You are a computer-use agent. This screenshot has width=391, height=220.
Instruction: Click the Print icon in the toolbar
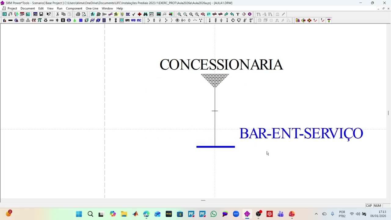click(78, 14)
